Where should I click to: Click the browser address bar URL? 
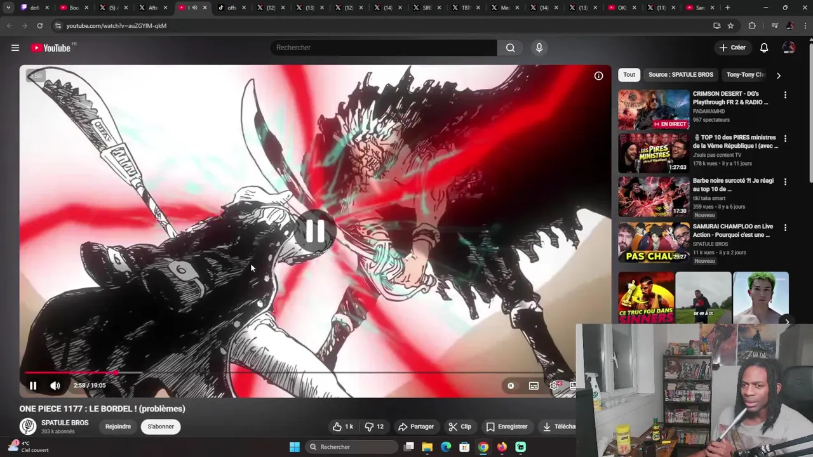point(116,25)
